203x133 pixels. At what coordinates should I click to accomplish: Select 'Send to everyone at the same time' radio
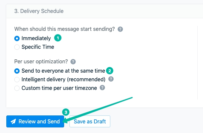point(17,71)
